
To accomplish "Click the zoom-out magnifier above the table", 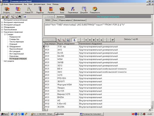I will click(63, 40).
